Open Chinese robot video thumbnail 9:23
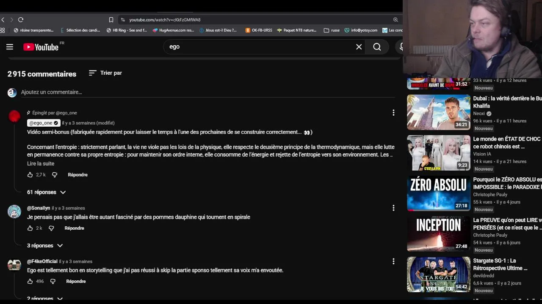542x304 pixels. [x=438, y=153]
